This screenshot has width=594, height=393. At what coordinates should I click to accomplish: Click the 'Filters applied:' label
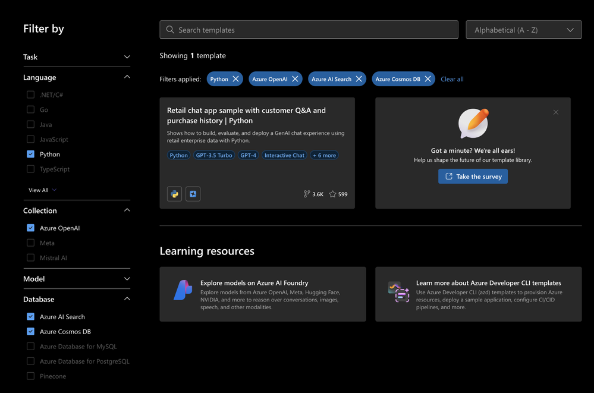[180, 79]
